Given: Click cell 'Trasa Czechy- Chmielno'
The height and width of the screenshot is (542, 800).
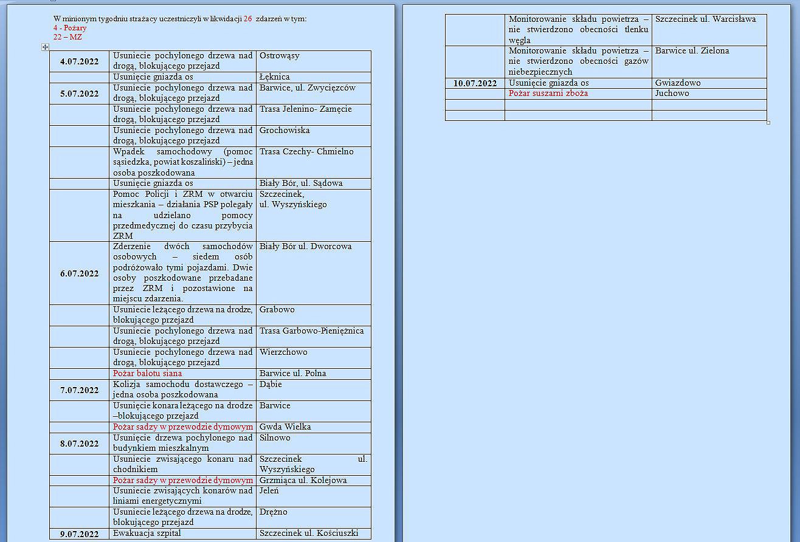Looking at the screenshot, I should [x=313, y=162].
